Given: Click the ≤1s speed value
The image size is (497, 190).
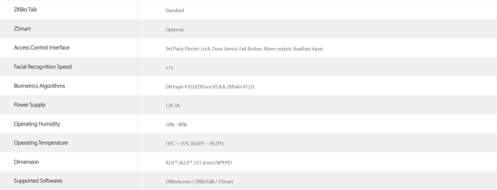Looking at the screenshot, I should tap(169, 68).
